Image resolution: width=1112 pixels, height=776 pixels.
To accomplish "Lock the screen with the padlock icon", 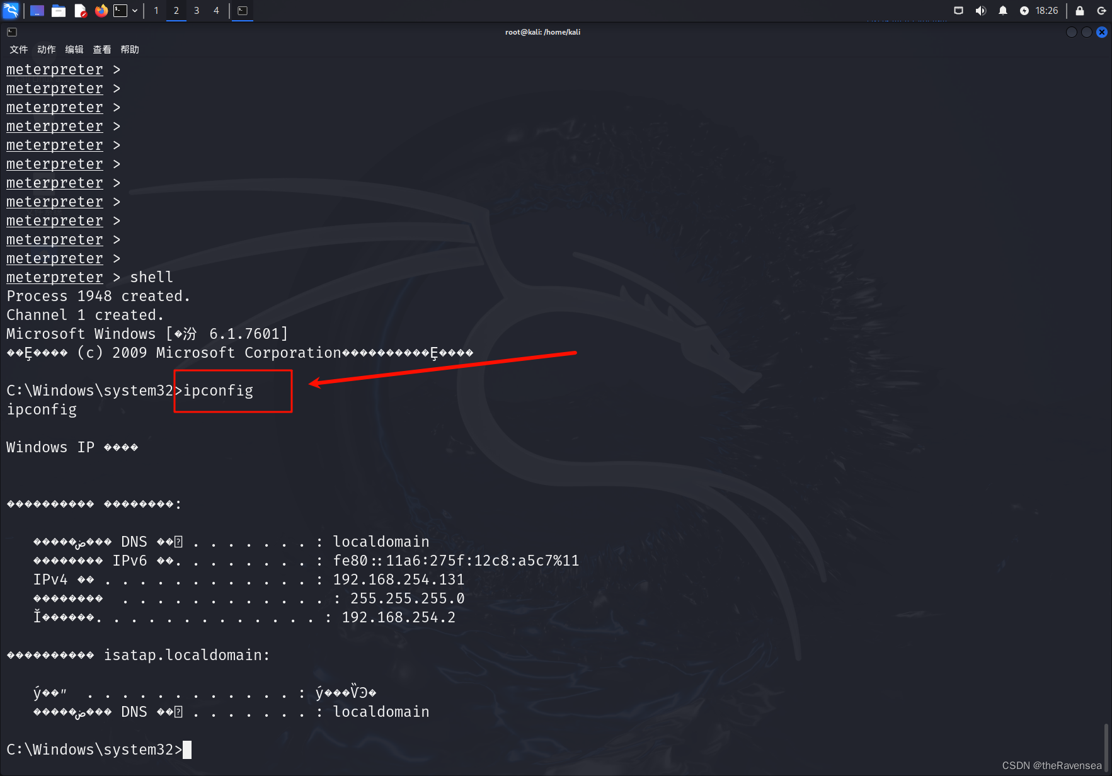I will (1080, 11).
